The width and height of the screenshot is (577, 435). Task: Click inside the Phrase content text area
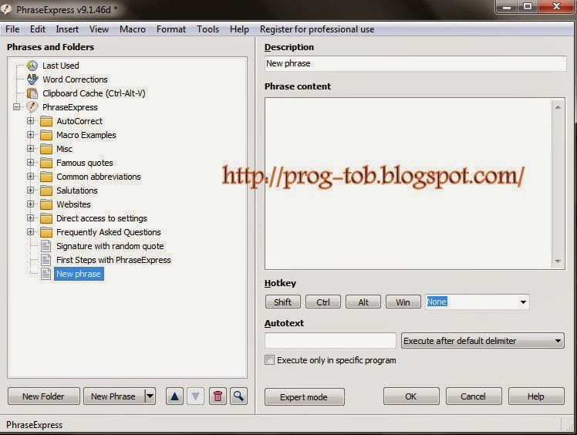408,184
